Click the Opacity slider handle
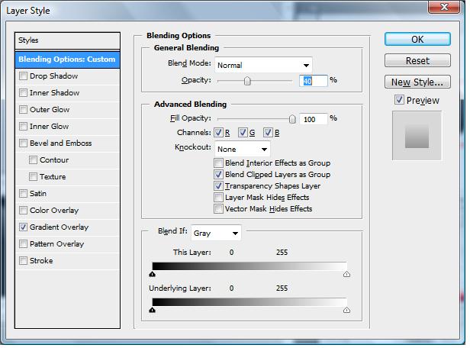This screenshot has height=348, width=470. pyautogui.click(x=247, y=81)
